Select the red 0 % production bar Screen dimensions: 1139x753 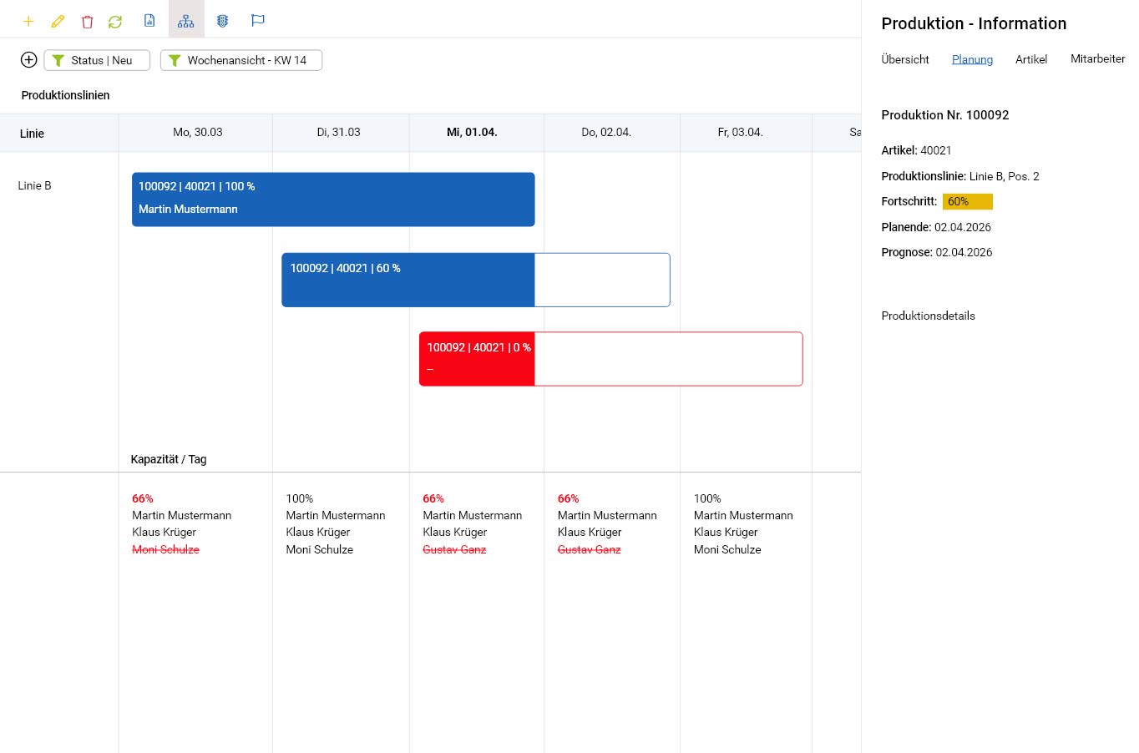click(x=611, y=359)
